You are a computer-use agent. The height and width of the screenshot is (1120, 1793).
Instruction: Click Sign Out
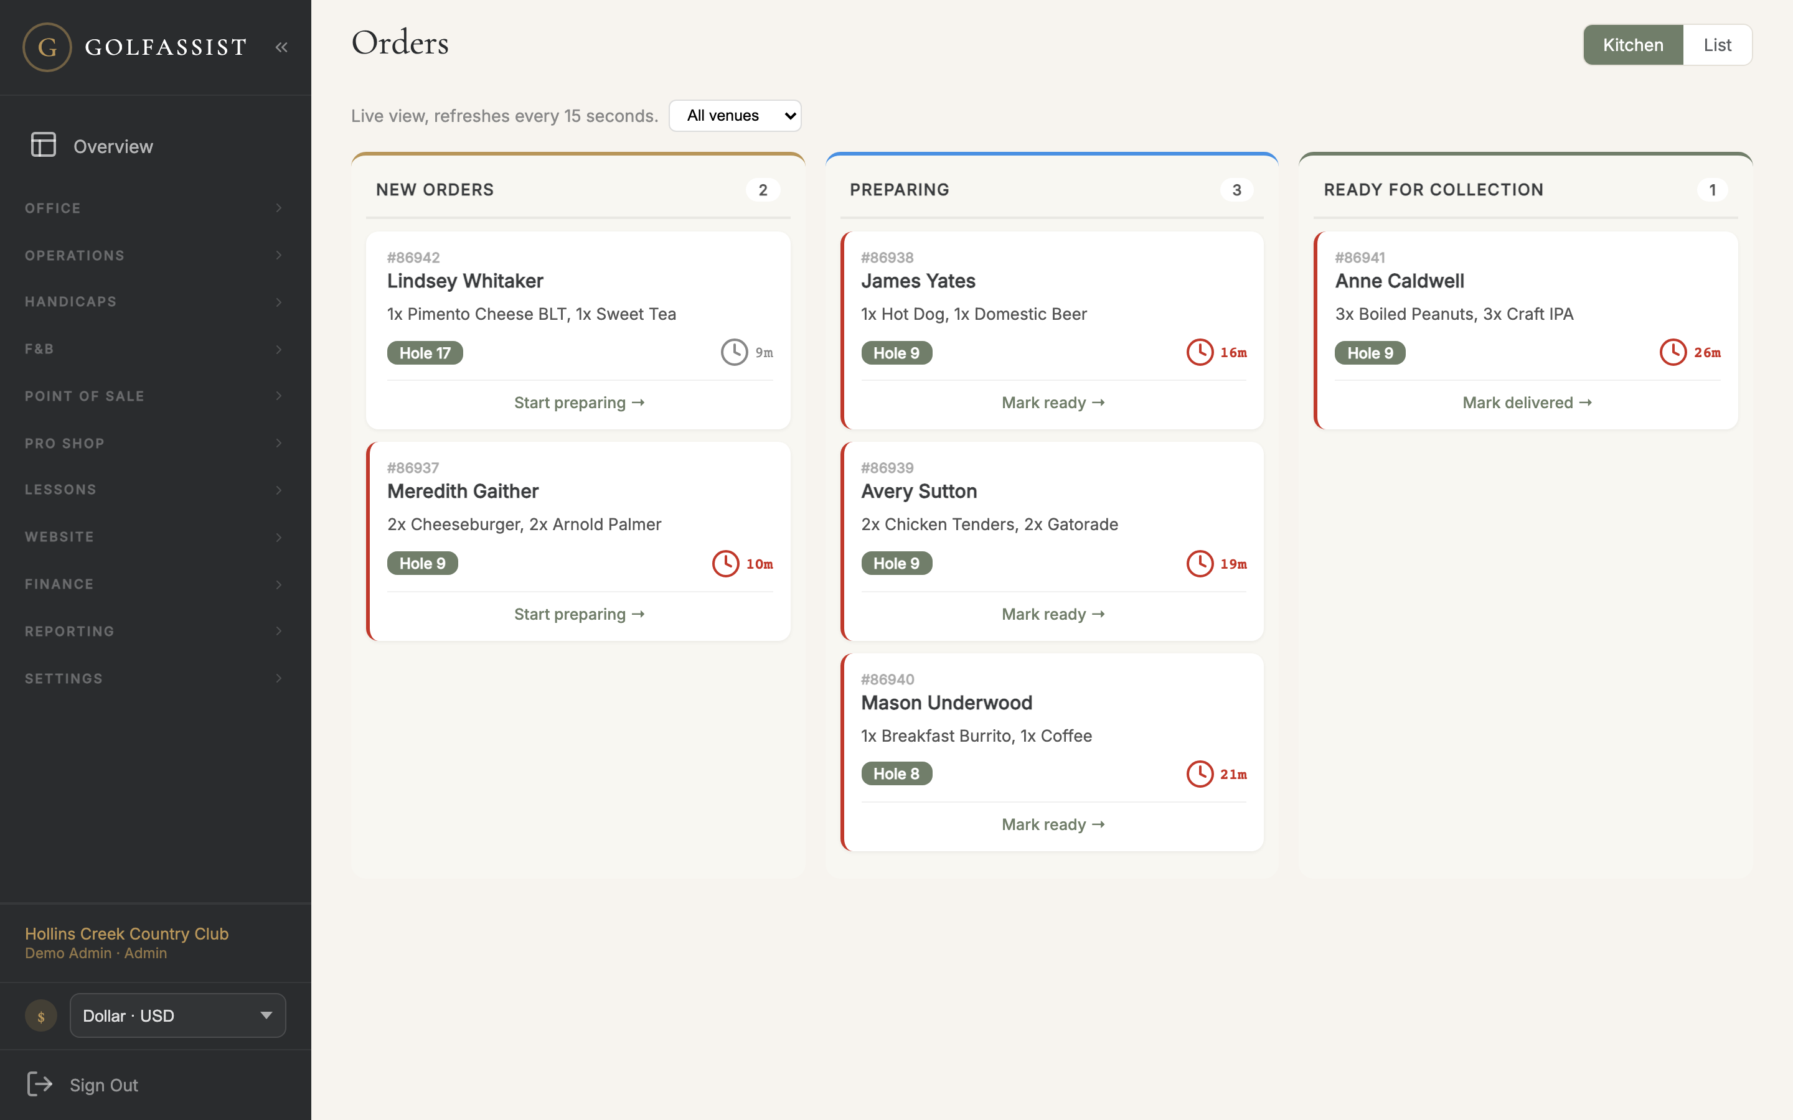point(104,1085)
